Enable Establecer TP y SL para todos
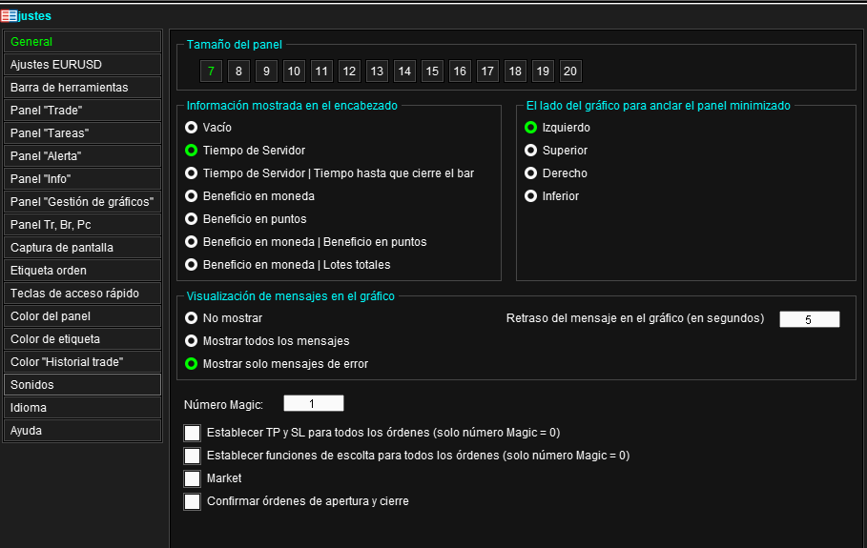This screenshot has width=867, height=548. [193, 433]
